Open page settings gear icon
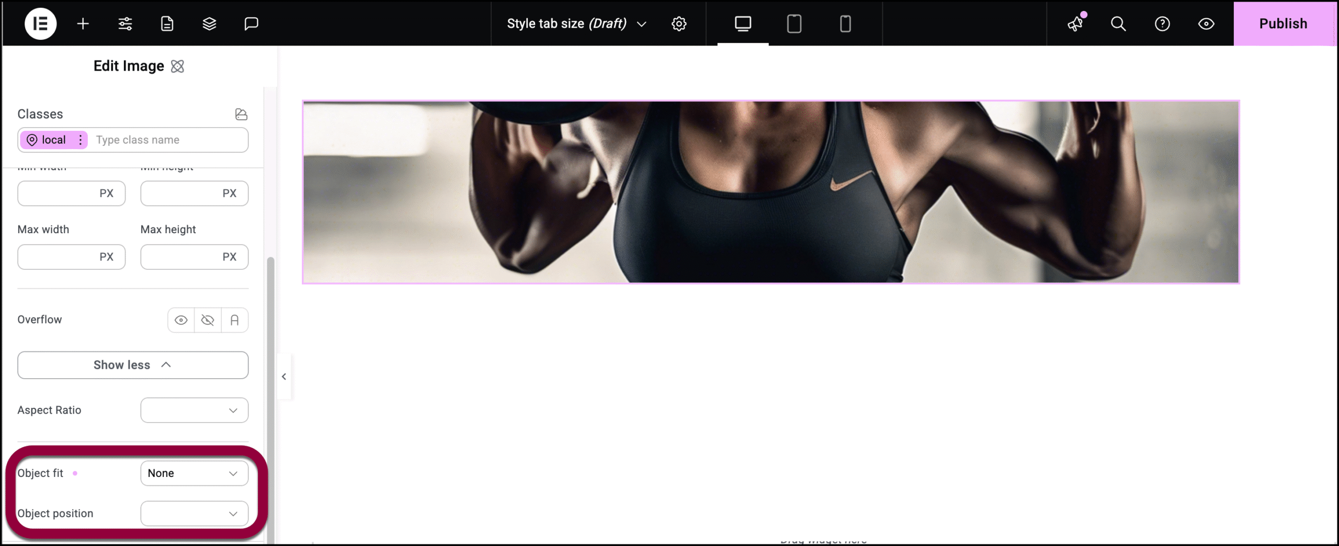This screenshot has width=1339, height=546. [679, 24]
